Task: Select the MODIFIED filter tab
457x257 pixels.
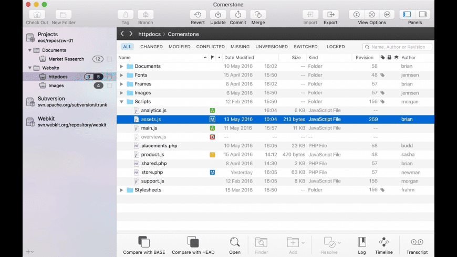Action: 180,47
